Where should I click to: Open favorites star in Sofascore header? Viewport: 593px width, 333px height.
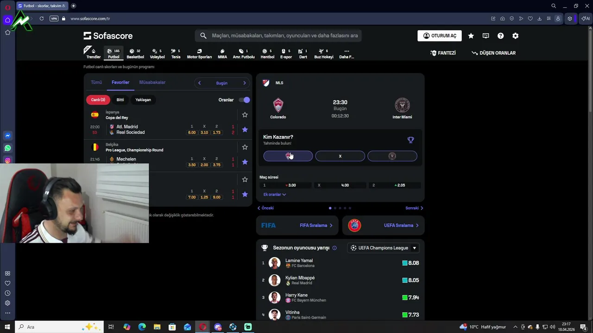471,36
